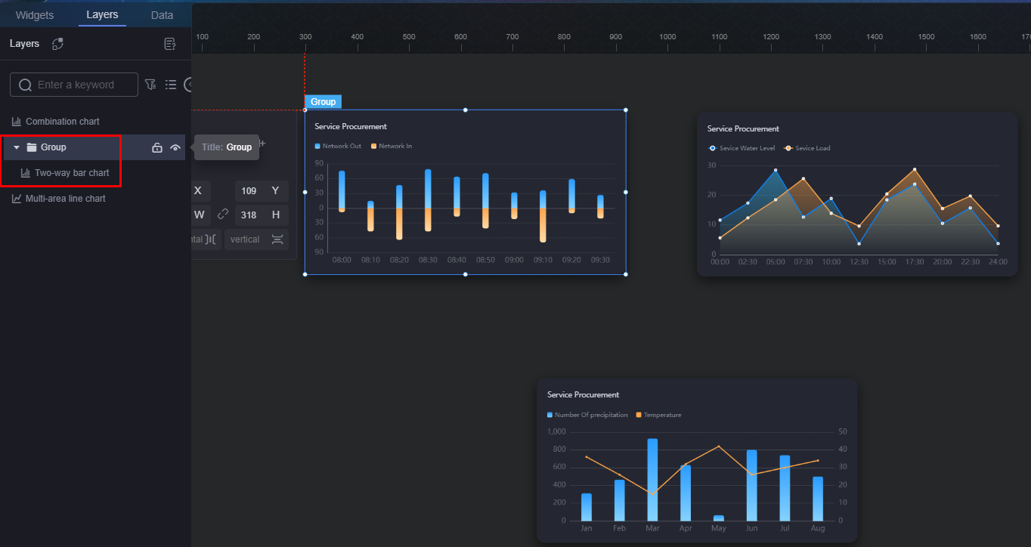Click the blue Group label on canvas

[323, 102]
